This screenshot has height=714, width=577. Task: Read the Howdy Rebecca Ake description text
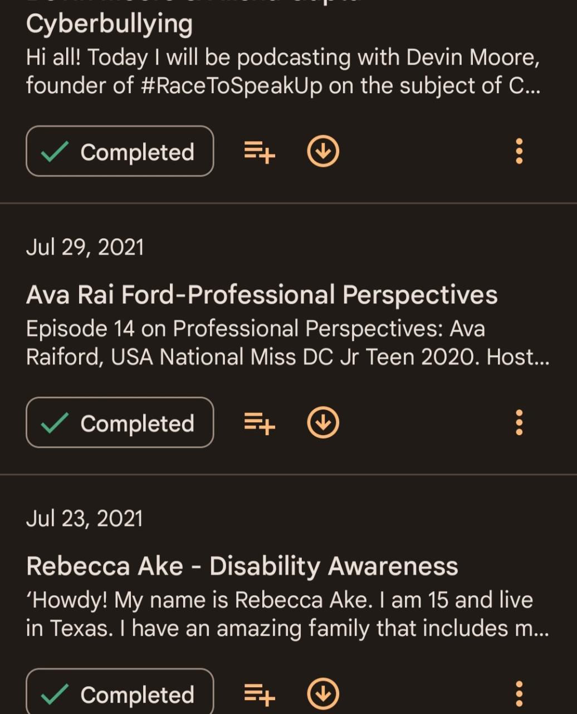click(287, 614)
